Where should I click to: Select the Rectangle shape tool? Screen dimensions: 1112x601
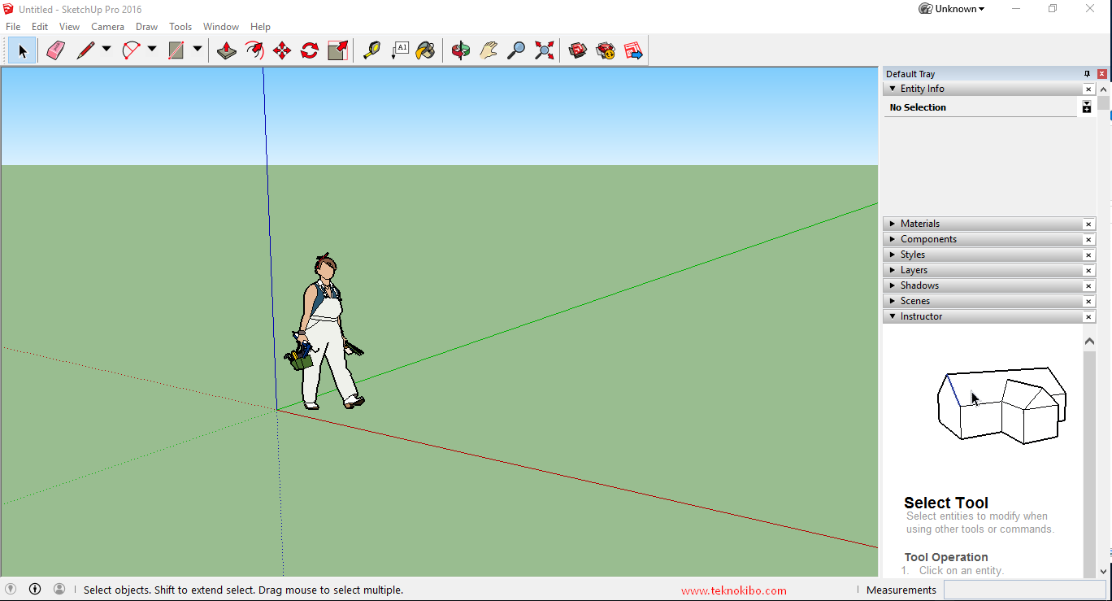(x=176, y=50)
